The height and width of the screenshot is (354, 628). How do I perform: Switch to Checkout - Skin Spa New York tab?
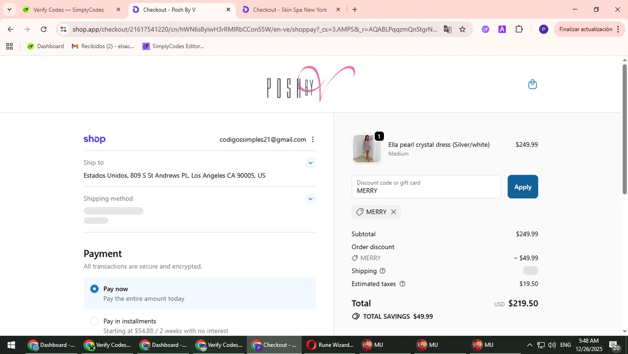click(290, 10)
